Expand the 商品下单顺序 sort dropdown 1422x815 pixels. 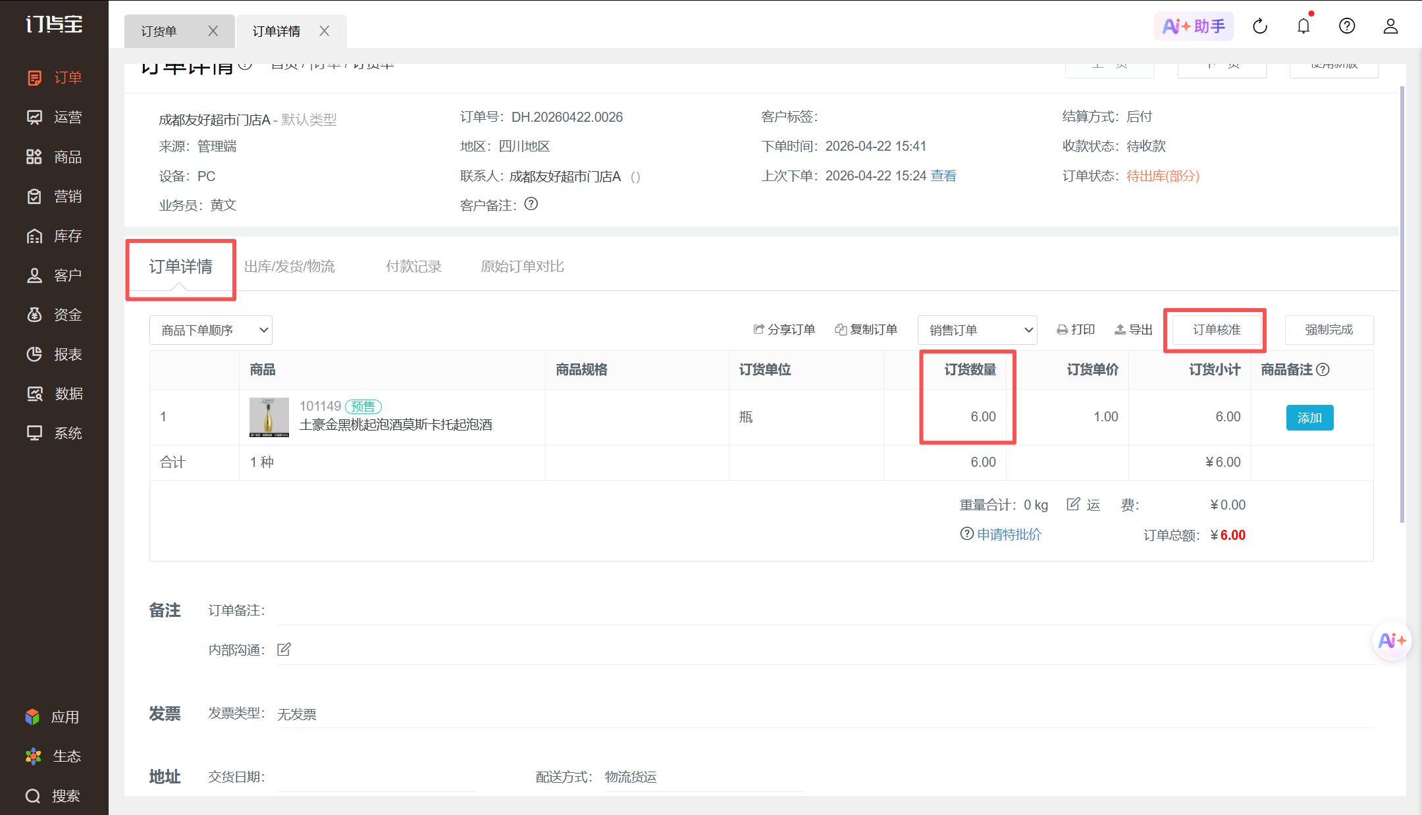211,330
